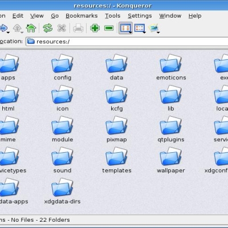Click the location bar showing resources:/

127,42
